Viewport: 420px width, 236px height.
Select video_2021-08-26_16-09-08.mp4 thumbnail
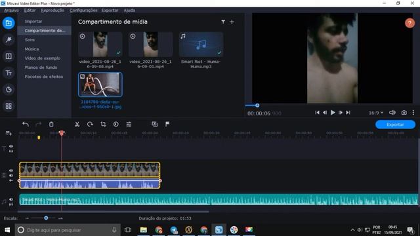click(x=100, y=44)
